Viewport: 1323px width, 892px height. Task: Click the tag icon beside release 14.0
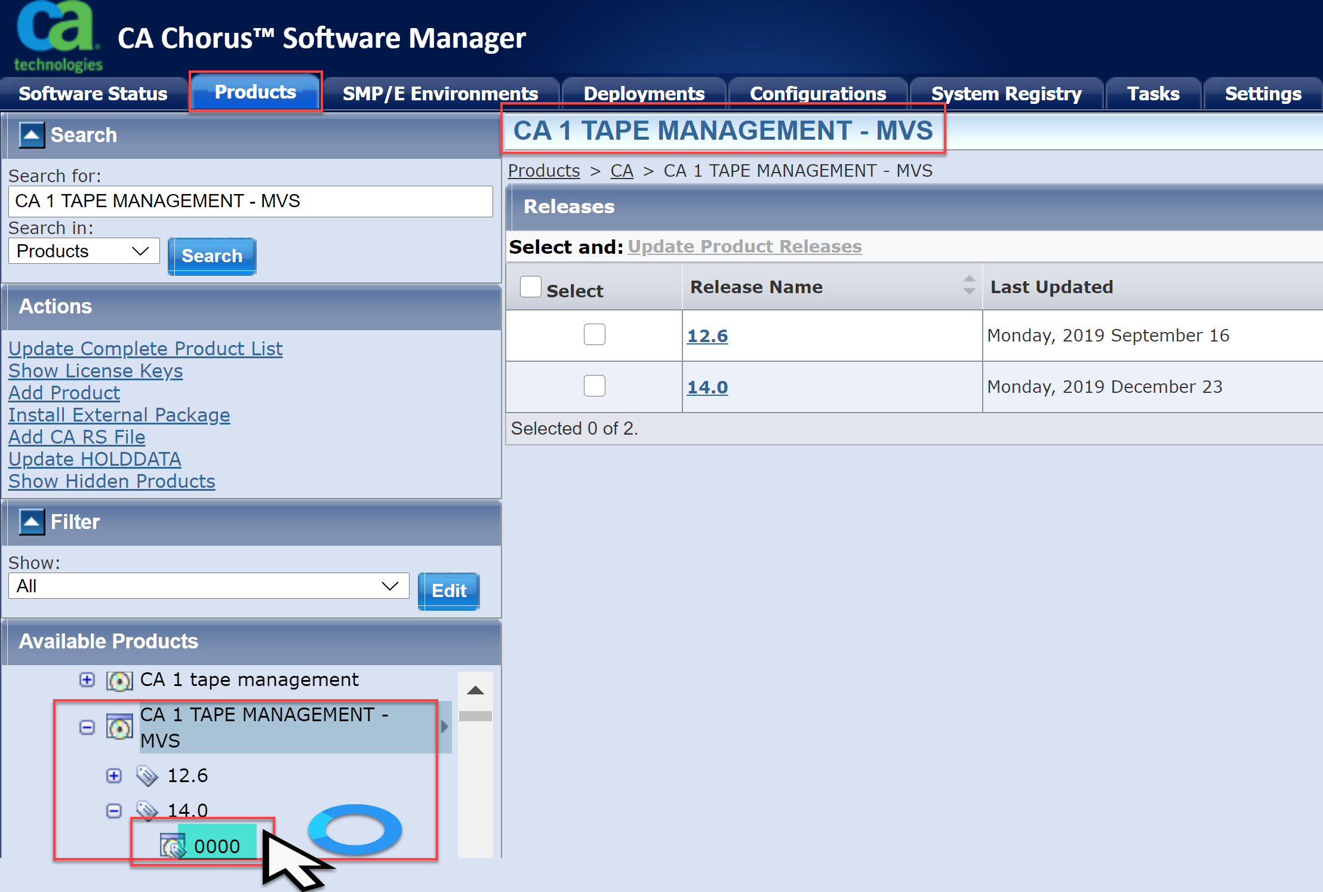click(147, 810)
